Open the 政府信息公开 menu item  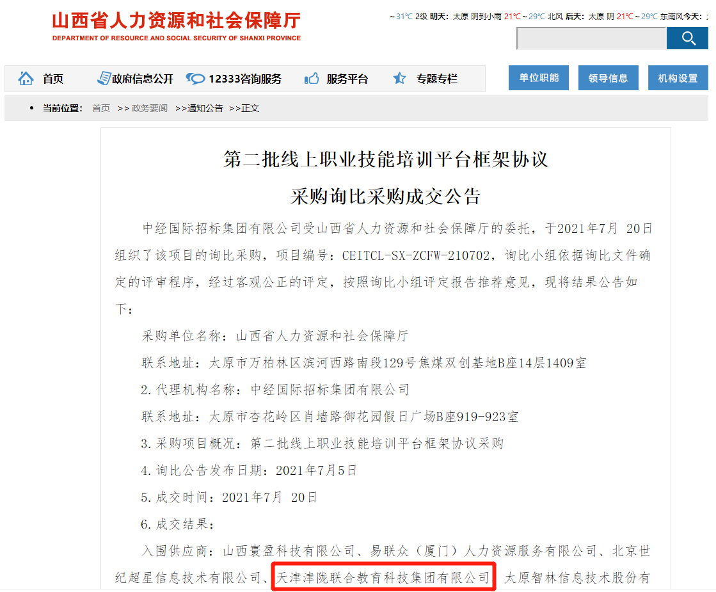tap(143, 79)
